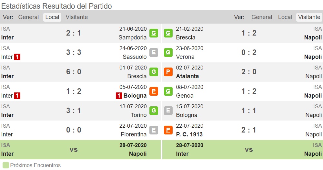Image resolution: width=323 pixels, height=170 pixels.
Task: Click orange P icon next to Bologna 05-07-2020
Action: click(x=154, y=91)
